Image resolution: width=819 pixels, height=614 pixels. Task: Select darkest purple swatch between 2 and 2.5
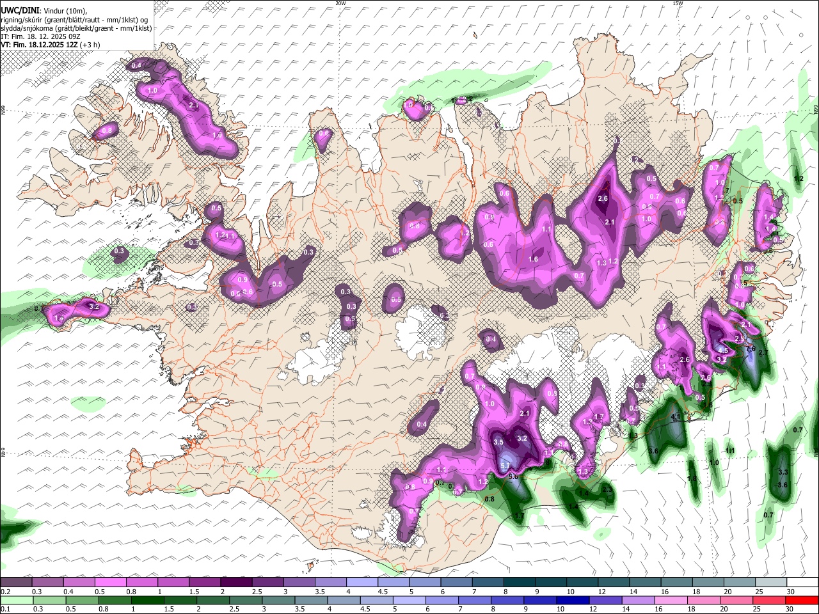pyautogui.click(x=235, y=583)
